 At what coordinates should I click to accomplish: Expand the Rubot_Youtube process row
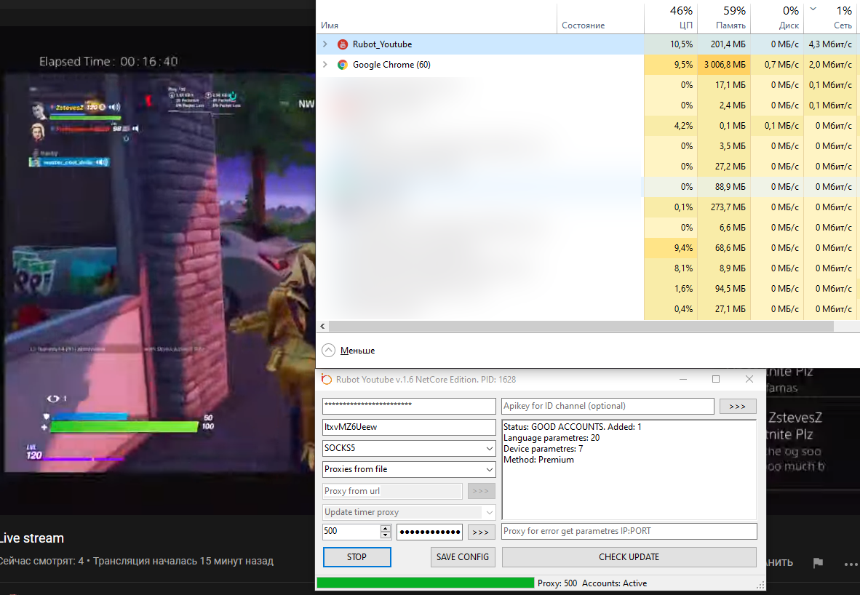325,44
